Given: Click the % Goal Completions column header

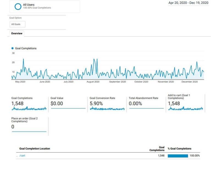Looking at the screenshot, I should [179, 149].
